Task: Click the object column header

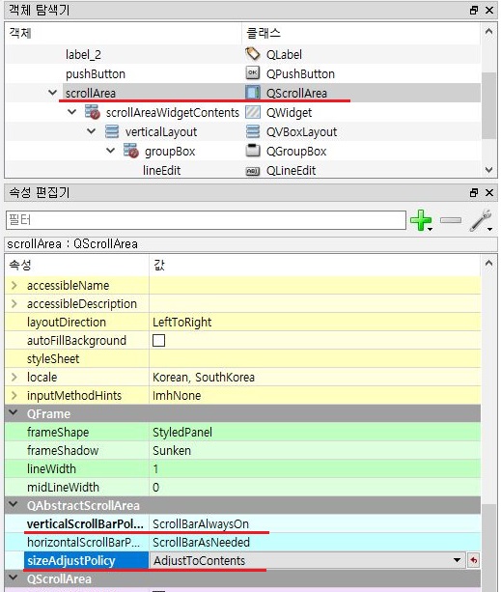Action: (x=123, y=33)
